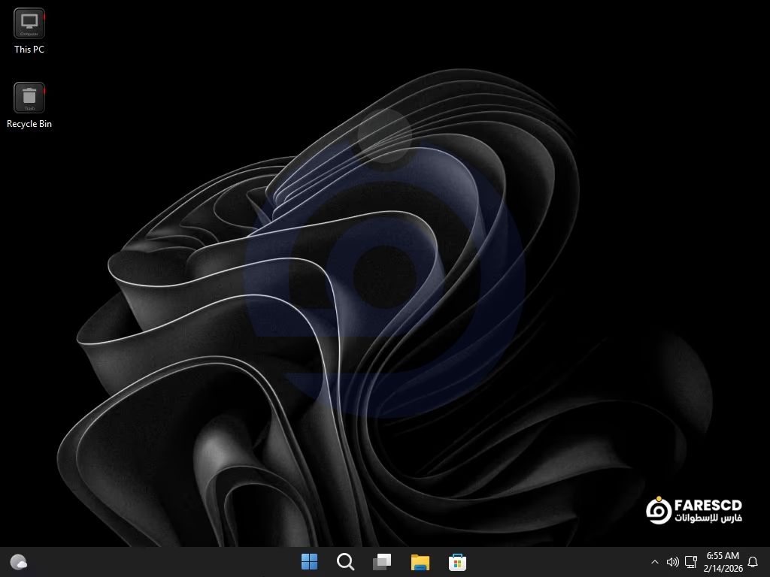The height and width of the screenshot is (577, 770).
Task: Click the "This PC" text label
Action: 29,50
